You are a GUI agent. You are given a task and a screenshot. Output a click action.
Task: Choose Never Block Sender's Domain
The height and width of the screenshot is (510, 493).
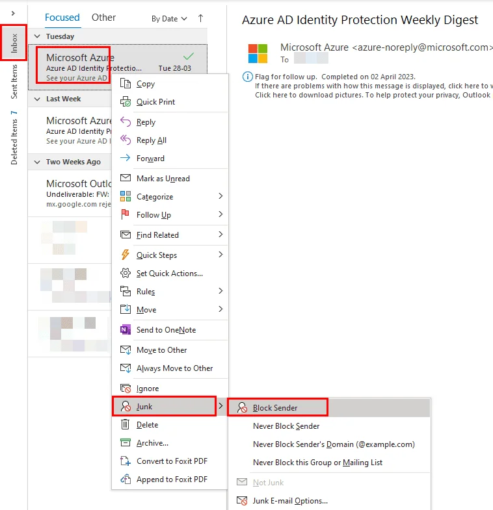329,444
